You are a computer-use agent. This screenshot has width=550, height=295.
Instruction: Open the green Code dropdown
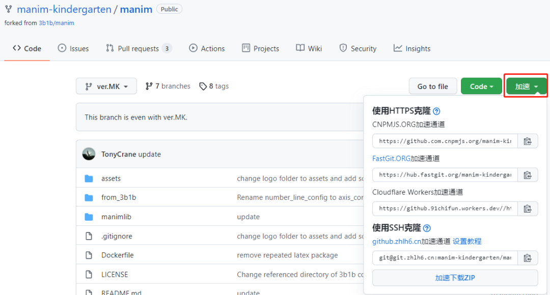click(481, 86)
